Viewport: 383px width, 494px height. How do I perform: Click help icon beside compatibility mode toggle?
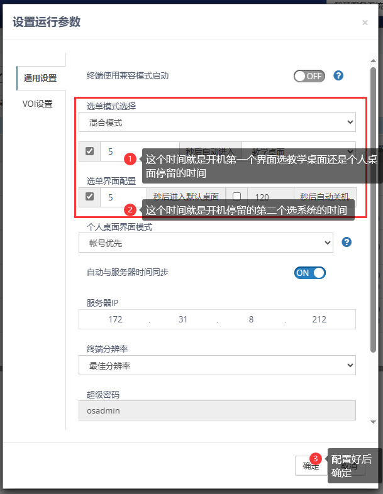tap(338, 76)
